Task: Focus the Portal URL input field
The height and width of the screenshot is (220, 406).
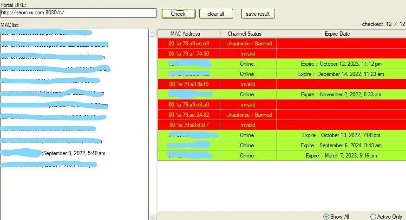Action: point(78,13)
